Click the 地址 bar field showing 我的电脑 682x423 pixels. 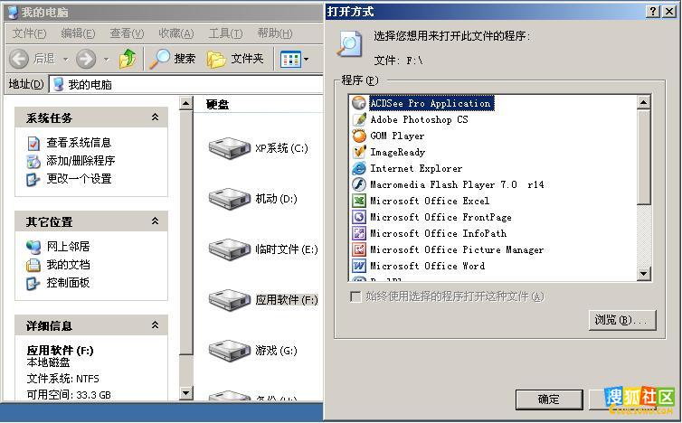(x=186, y=84)
